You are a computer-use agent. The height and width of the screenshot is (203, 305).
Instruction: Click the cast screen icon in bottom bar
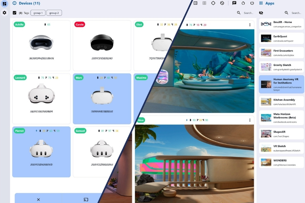pos(86,200)
